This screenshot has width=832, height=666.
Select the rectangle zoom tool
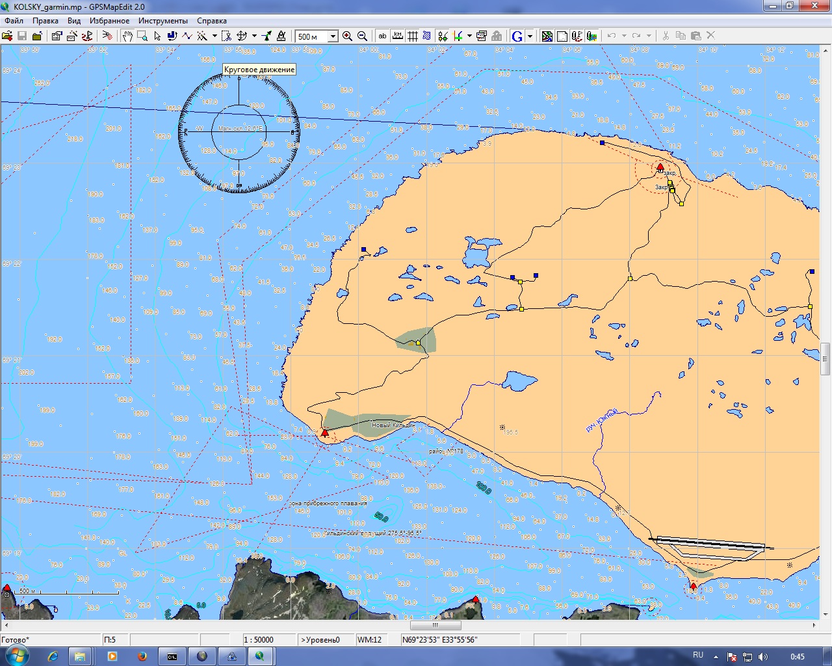click(x=142, y=36)
